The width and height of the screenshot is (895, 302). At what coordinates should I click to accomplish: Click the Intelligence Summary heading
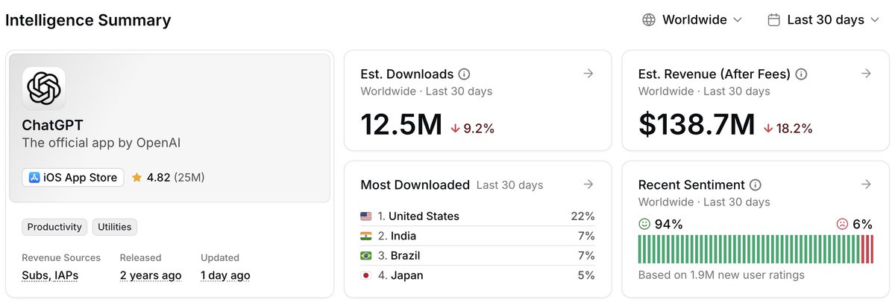[x=88, y=20]
